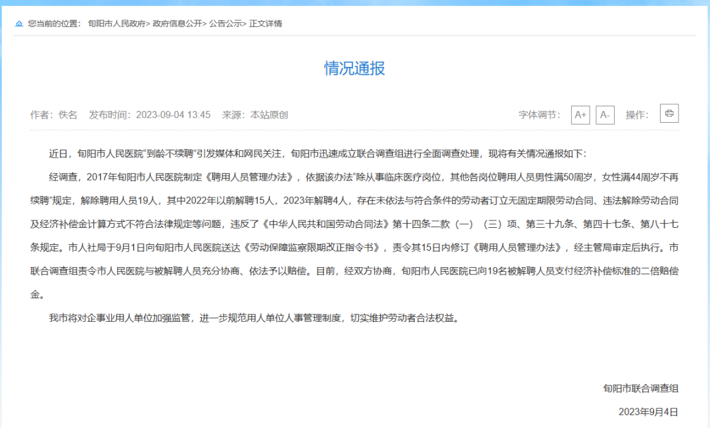Click the date 2023年9月4日 at bottom

648,412
